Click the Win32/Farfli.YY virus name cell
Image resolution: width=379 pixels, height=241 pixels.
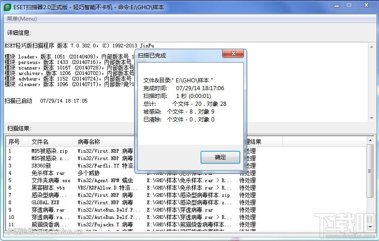click(x=106, y=166)
